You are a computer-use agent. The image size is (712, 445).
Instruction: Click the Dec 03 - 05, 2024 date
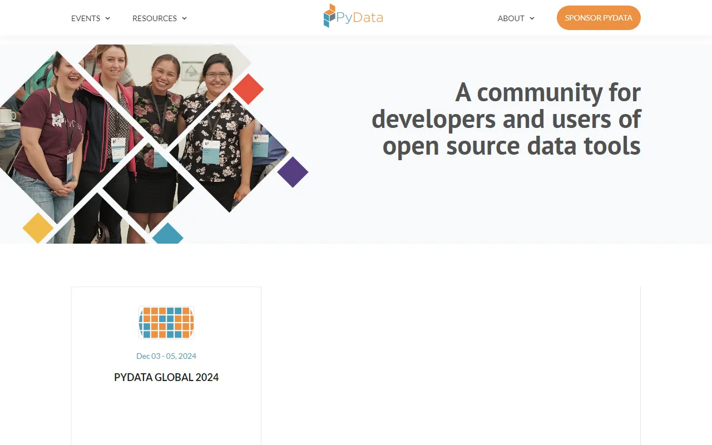(166, 356)
